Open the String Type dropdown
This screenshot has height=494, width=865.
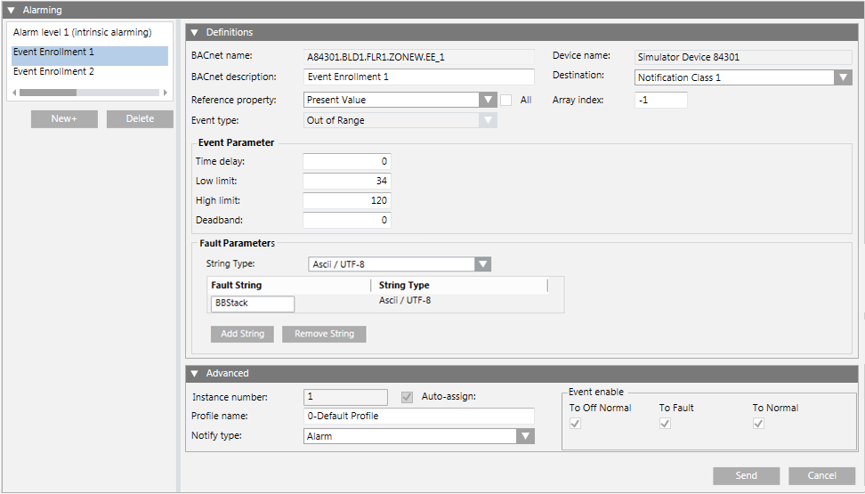click(482, 264)
